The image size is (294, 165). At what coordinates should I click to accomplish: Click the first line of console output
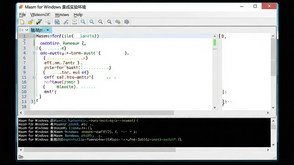[78, 121]
